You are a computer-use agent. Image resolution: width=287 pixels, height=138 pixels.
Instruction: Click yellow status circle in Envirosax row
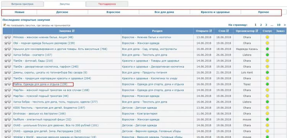(267, 114)
